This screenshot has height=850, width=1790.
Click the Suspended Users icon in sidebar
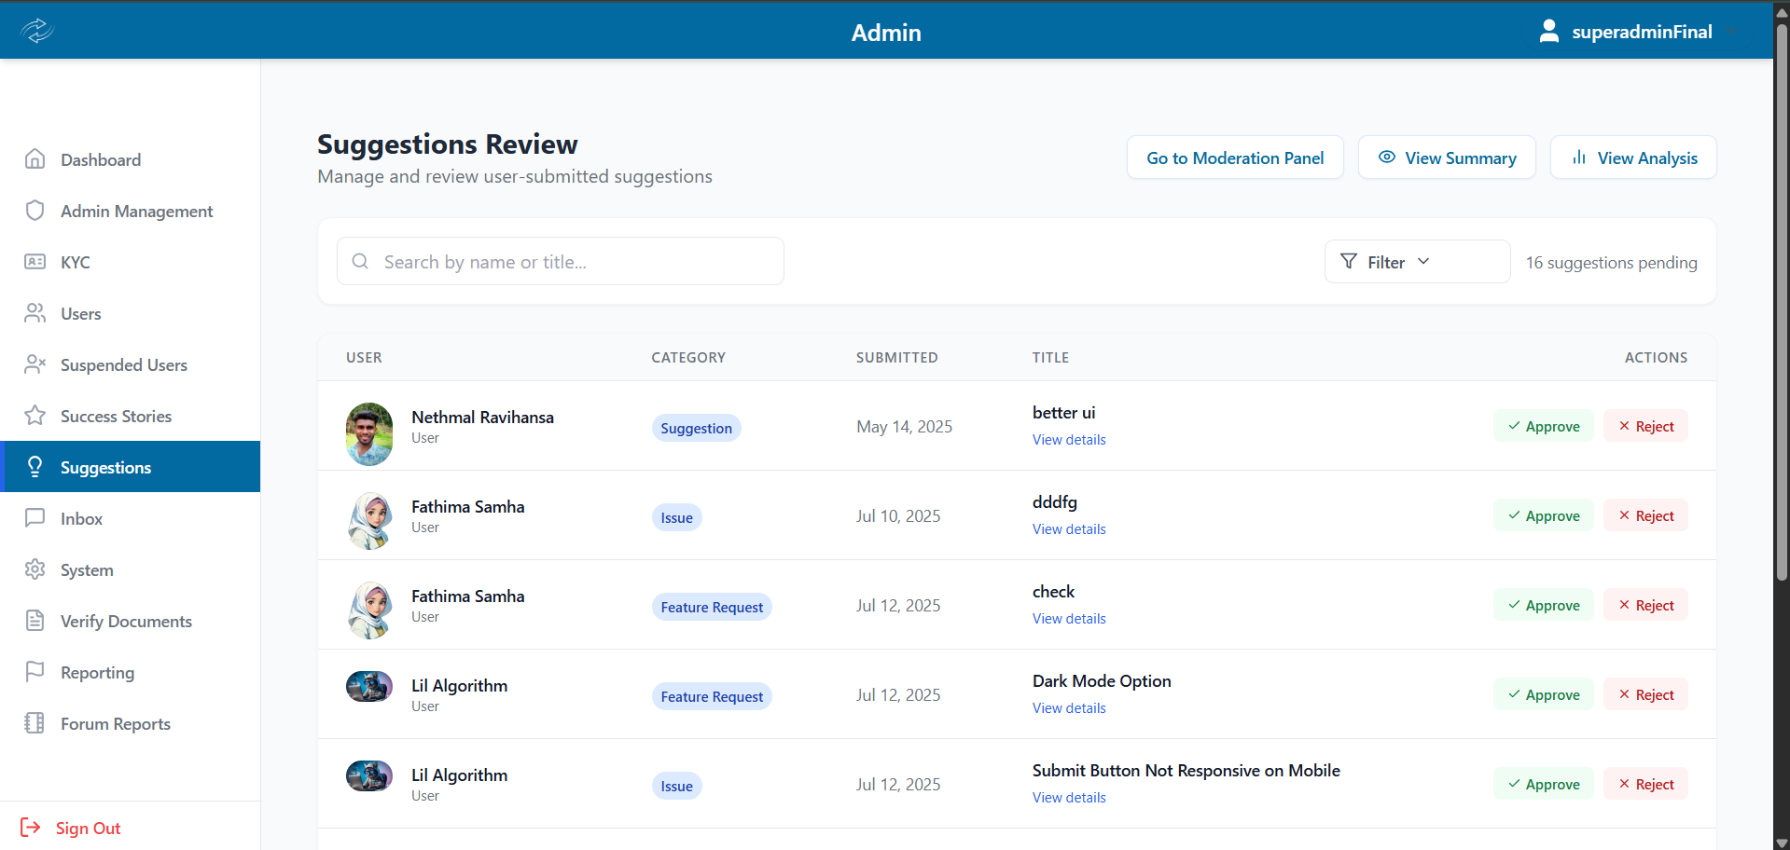tap(35, 364)
